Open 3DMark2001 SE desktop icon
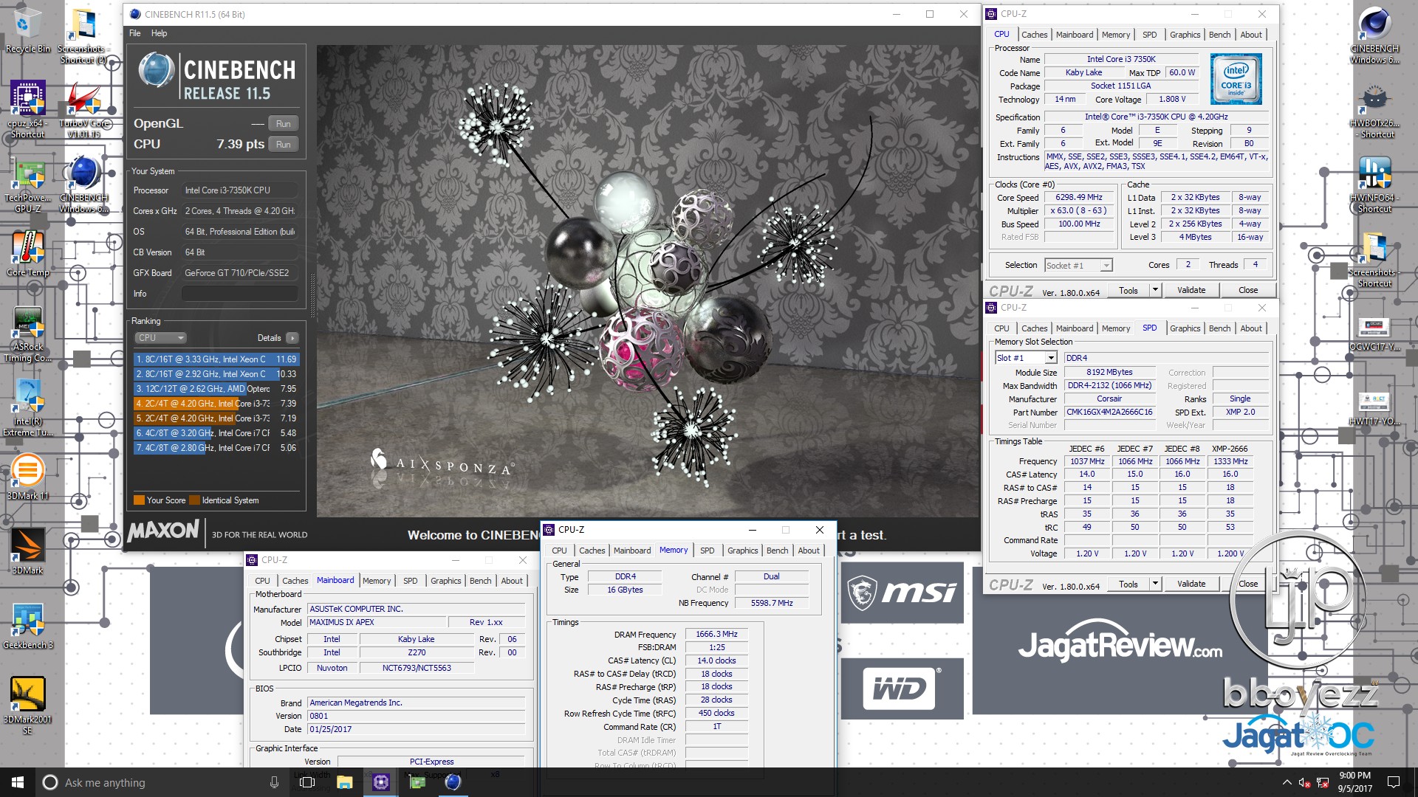This screenshot has height=797, width=1418. tap(27, 705)
